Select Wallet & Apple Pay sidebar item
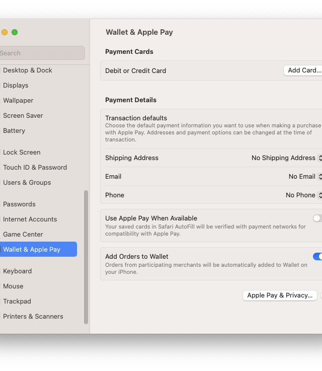Image resolution: width=322 pixels, height=371 pixels. pyautogui.click(x=38, y=249)
